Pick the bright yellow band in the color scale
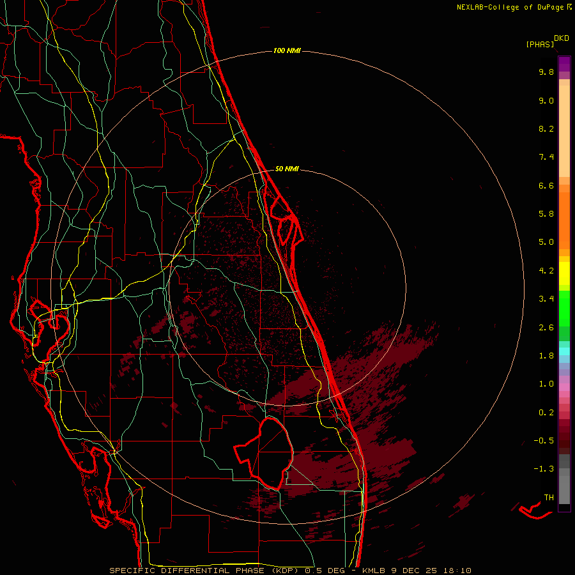Image resolution: width=575 pixels, height=575 pixels. (x=564, y=273)
